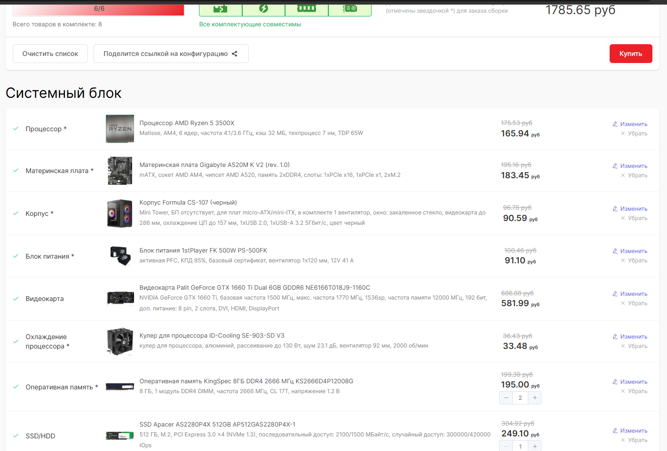Click Убрать in the Материнская плата row
Image resolution: width=667 pixels, height=451 pixels.
(634, 175)
